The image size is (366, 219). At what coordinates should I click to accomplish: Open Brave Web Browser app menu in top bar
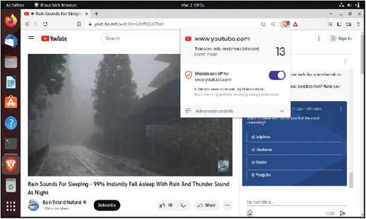pos(56,5)
